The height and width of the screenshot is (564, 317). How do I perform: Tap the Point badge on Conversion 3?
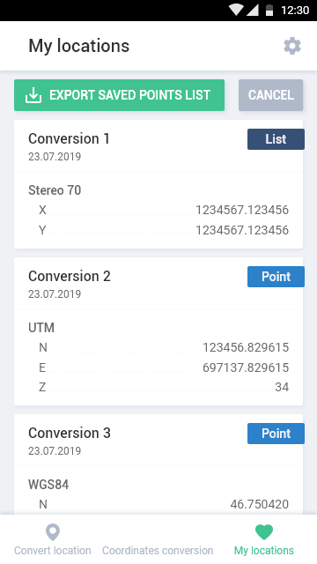[x=276, y=434]
